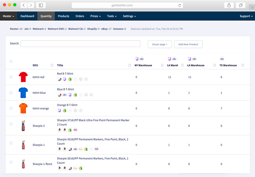The height and width of the screenshot is (177, 255).
Task: Click the Jet icon above NY Warehouse
Action: 137,59
